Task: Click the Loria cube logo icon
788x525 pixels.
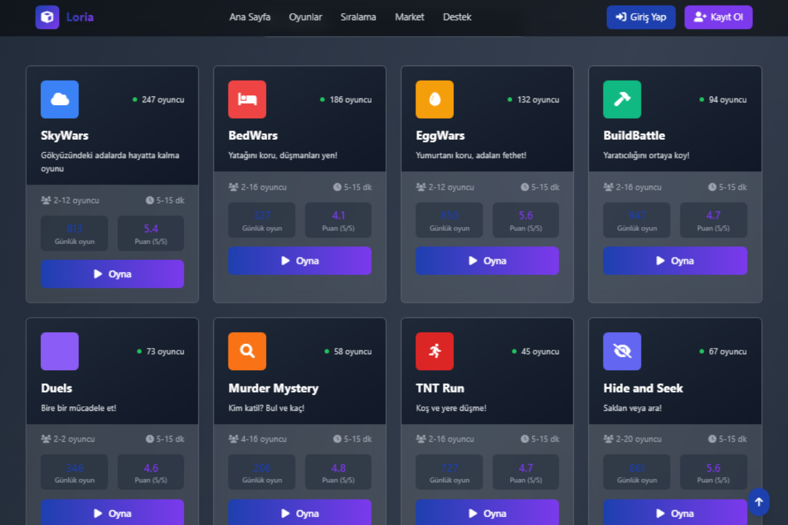Action: [47, 17]
